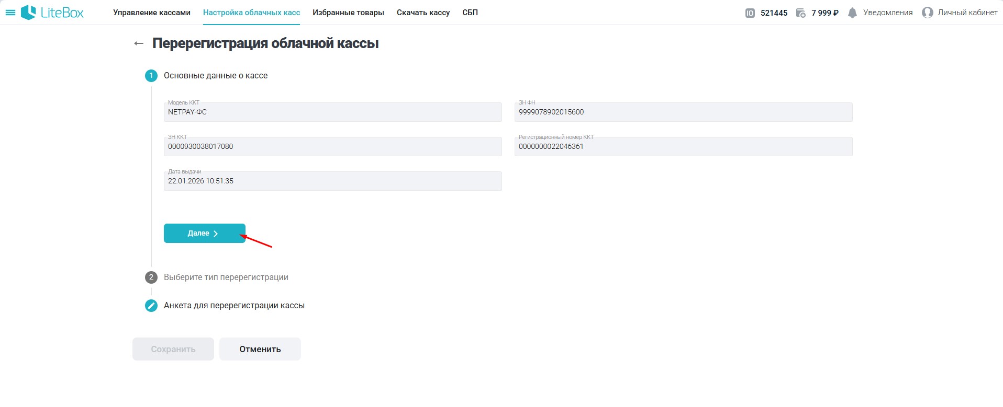Open the СБП tab
This screenshot has width=1003, height=407.
[470, 13]
